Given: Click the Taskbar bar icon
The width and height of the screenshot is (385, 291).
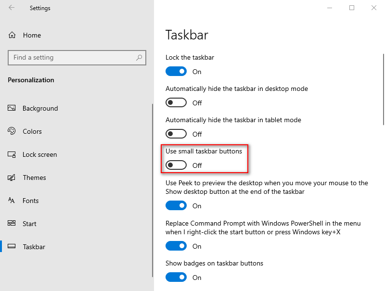Looking at the screenshot, I should (12, 246).
